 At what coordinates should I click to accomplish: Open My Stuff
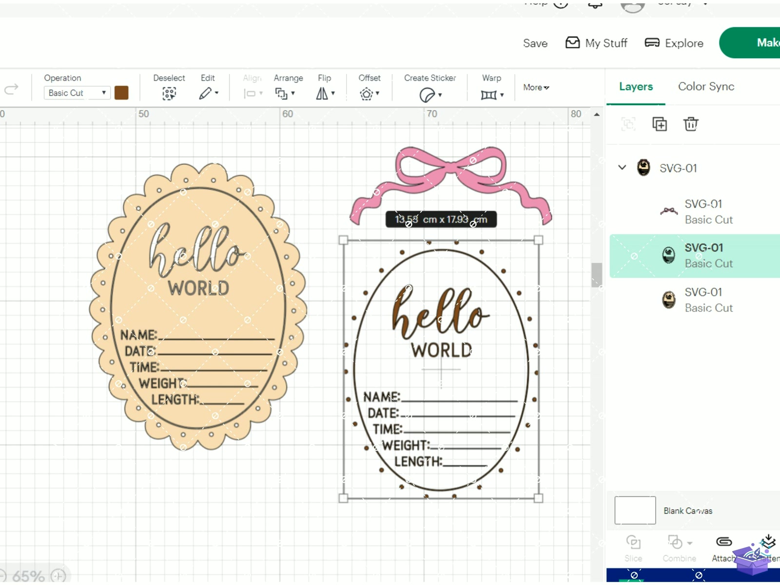[596, 43]
